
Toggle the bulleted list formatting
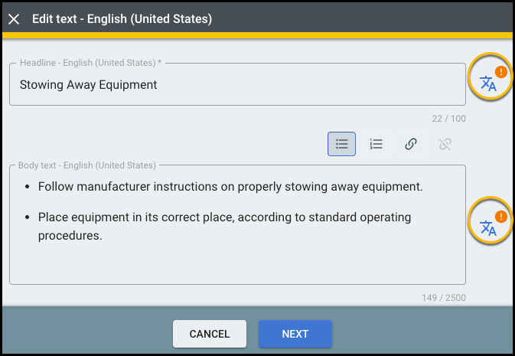pos(341,143)
